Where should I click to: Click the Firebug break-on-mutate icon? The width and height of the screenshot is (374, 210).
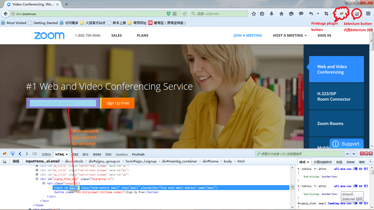tap(5, 161)
